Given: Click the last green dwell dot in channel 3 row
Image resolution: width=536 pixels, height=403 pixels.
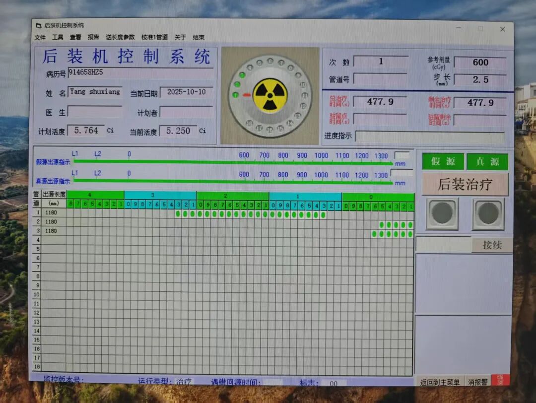Looking at the screenshot, I should (x=410, y=234).
